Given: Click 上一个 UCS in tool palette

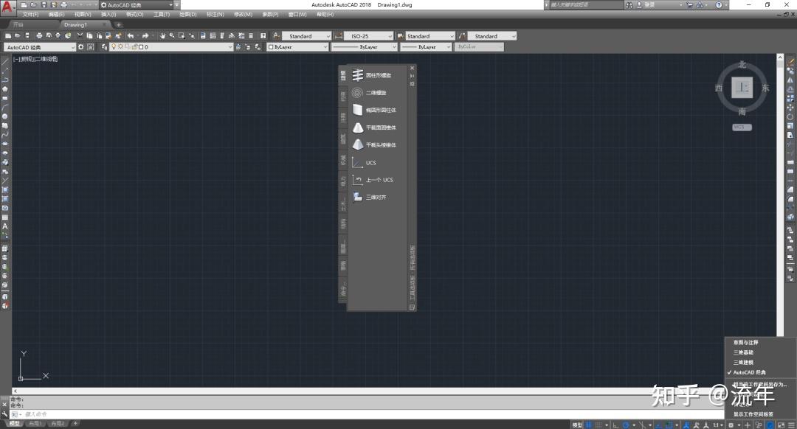Looking at the screenshot, I should (373, 180).
